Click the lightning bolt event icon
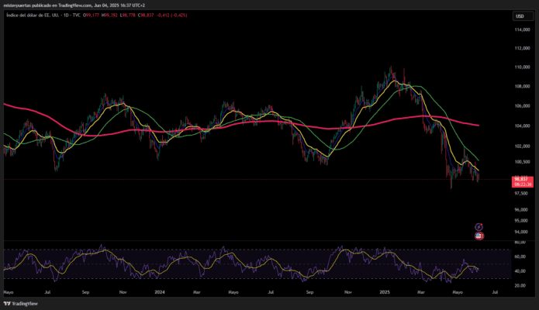This screenshot has width=539, height=310. [x=479, y=226]
